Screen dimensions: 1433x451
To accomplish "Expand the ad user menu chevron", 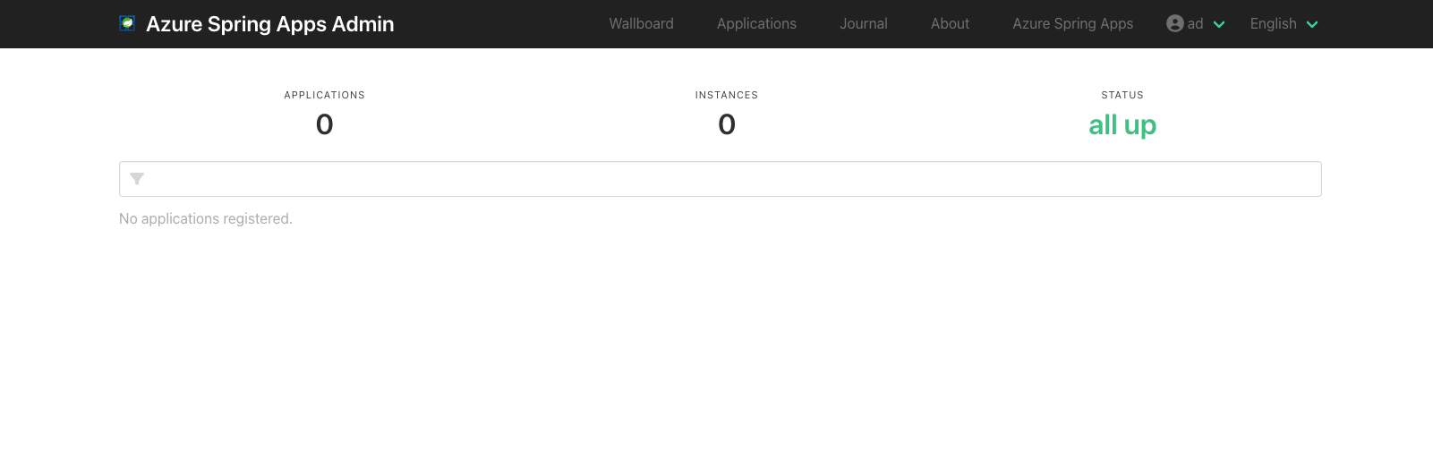I will (x=1219, y=24).
